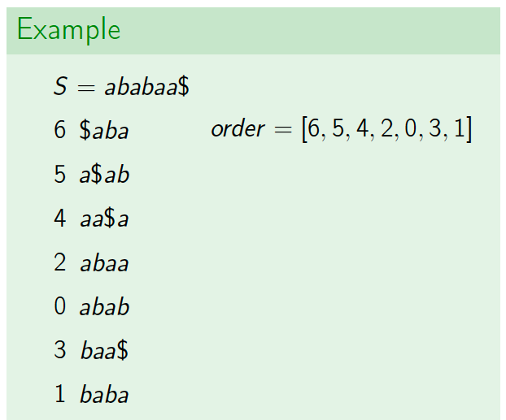Click the index number 4 beside aa$a

tap(60, 218)
